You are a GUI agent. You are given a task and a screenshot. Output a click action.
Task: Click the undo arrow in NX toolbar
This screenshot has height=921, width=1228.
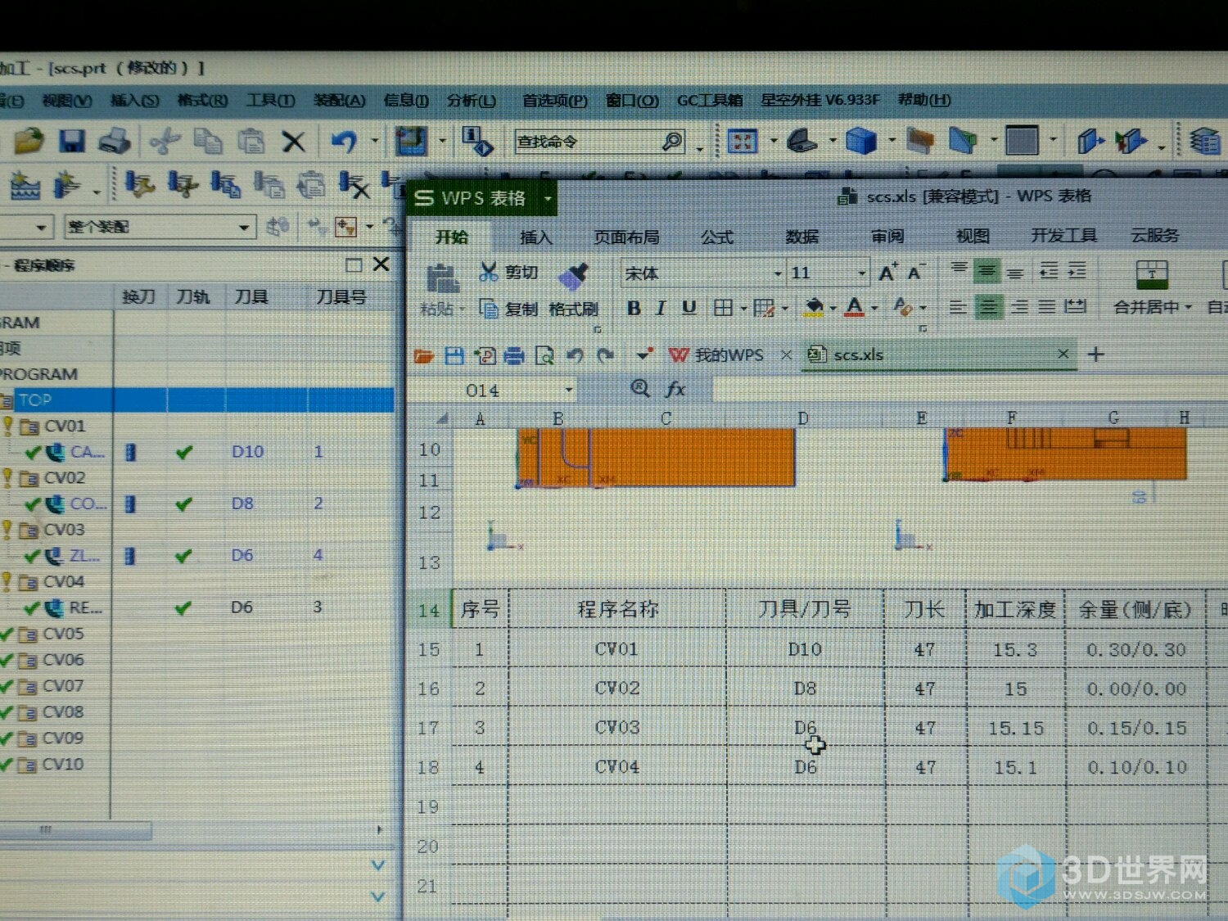pyautogui.click(x=344, y=142)
